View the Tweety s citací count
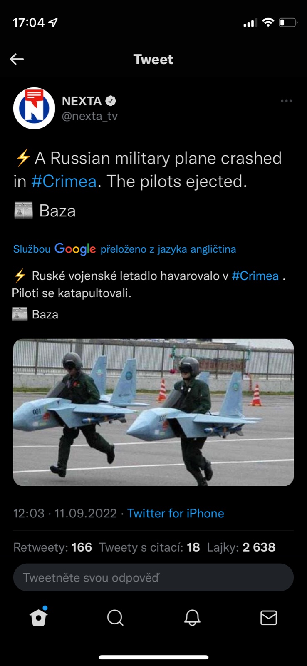The height and width of the screenshot is (666, 307). click(149, 547)
